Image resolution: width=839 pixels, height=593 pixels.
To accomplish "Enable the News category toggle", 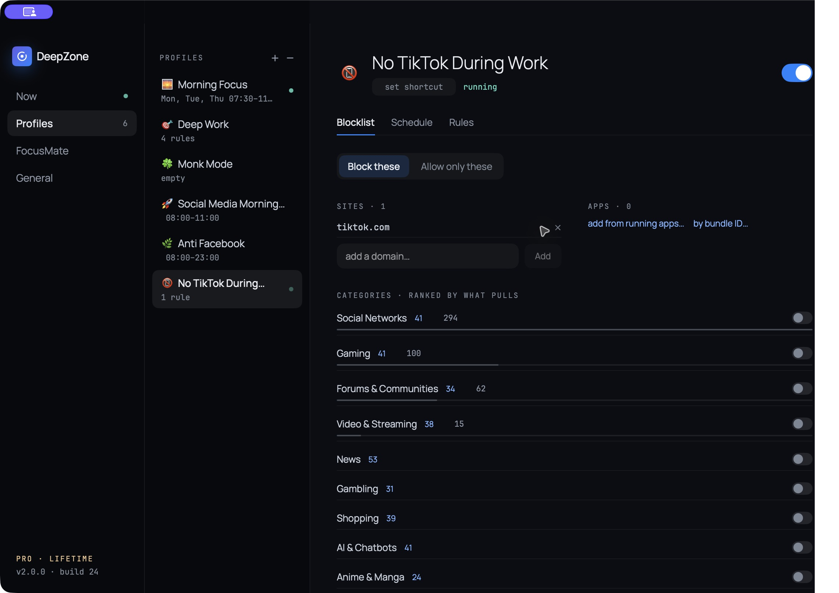I will point(801,459).
